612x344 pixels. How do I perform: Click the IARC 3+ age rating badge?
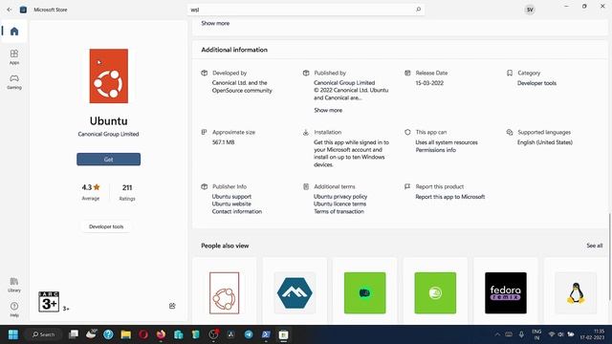(x=49, y=301)
